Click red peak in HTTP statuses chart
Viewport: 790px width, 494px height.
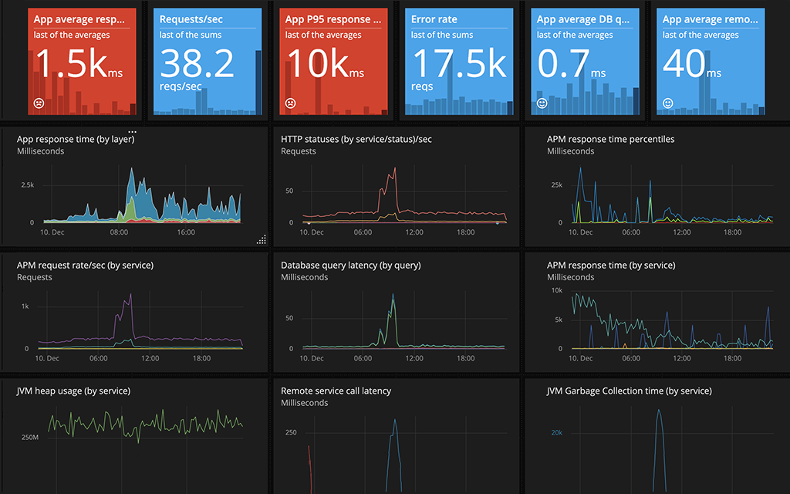(x=394, y=170)
